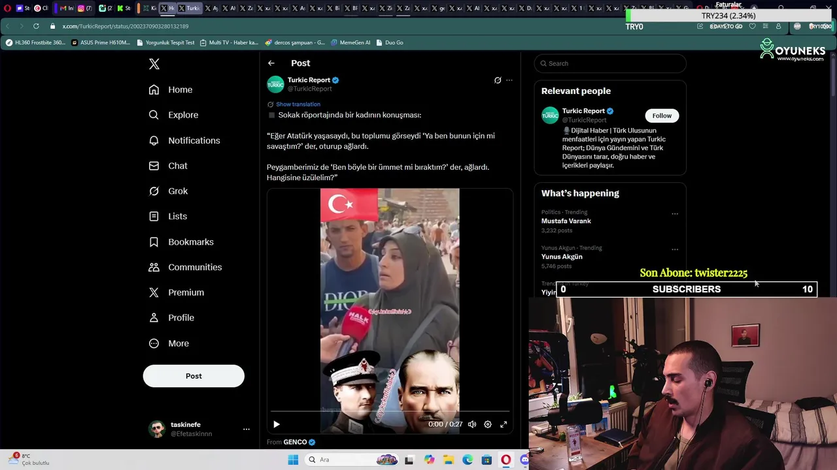Viewport: 837px width, 470px height.
Task: Open the MemeGen AI bookmark
Action: pos(350,42)
